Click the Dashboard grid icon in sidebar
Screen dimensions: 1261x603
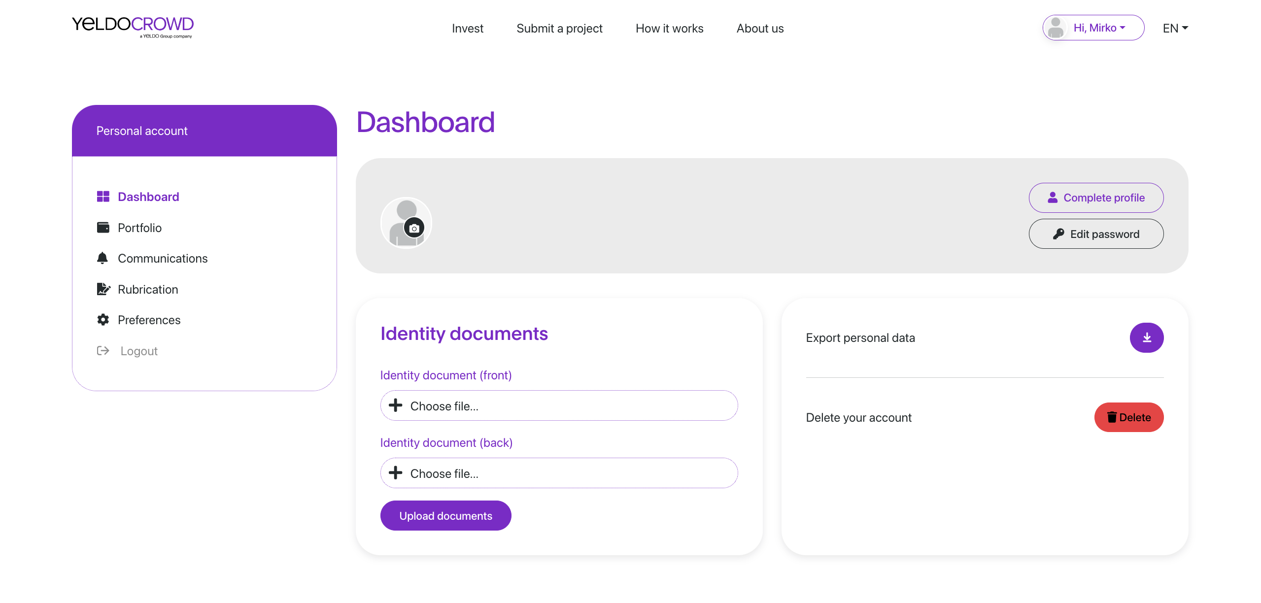click(103, 197)
